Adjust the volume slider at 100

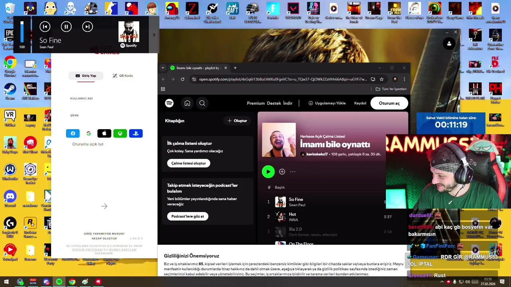click(22, 32)
